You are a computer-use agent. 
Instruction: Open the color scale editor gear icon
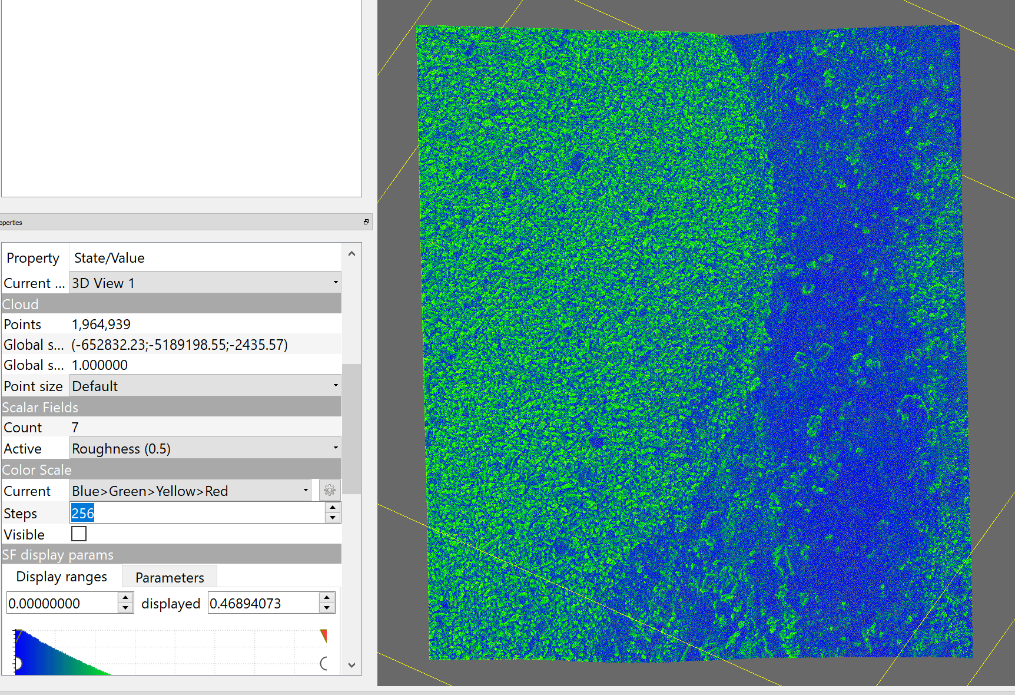click(x=330, y=490)
